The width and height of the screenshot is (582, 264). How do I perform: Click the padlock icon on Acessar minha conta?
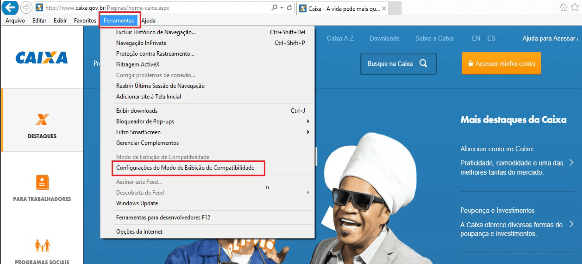(x=470, y=63)
